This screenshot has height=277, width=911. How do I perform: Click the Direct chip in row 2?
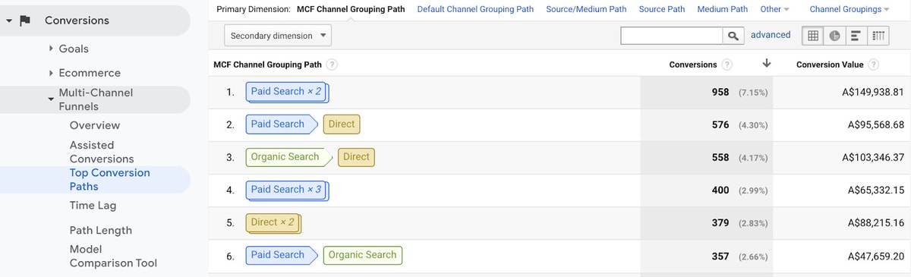click(x=341, y=124)
